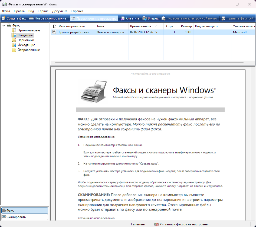This screenshot has width=256, height=227.
Task: Click the fax accounts status bar icon
Action: click(156, 224)
